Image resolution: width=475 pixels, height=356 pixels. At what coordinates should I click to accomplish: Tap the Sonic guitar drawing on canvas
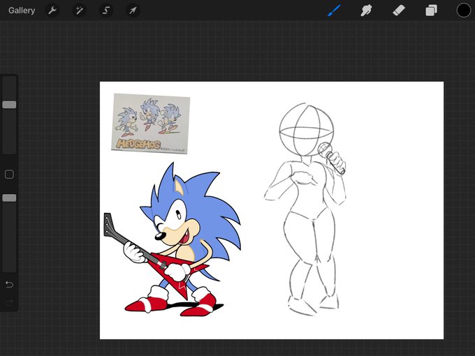[x=173, y=239]
